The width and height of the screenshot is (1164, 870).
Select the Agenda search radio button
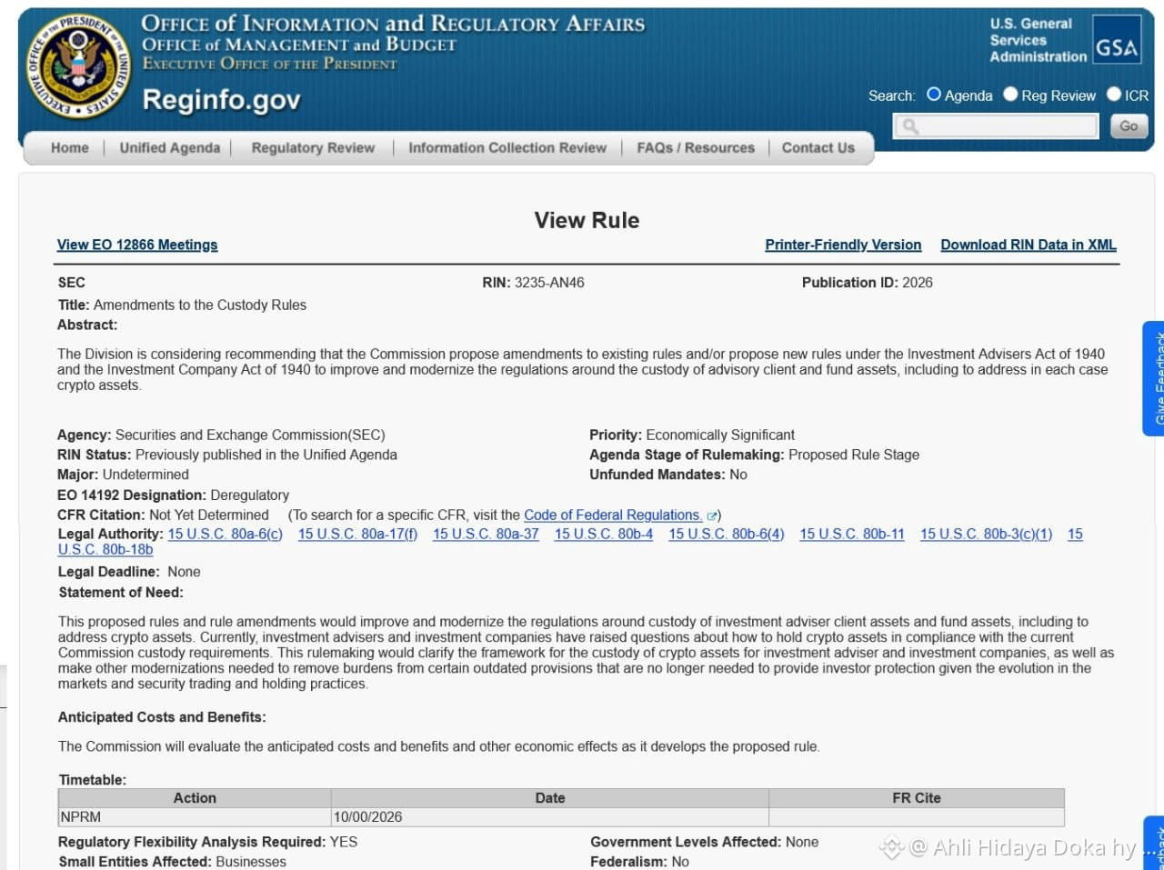pos(933,95)
